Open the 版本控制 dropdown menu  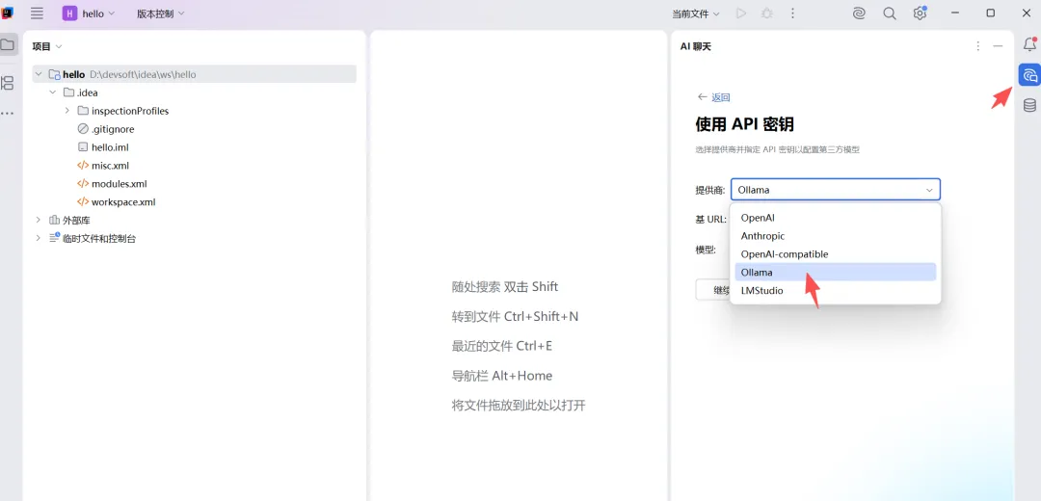[x=161, y=13]
